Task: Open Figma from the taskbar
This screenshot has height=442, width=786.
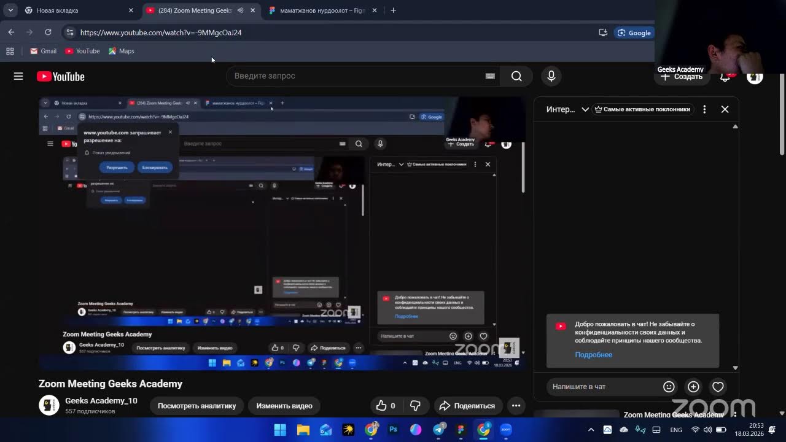Action: click(461, 430)
